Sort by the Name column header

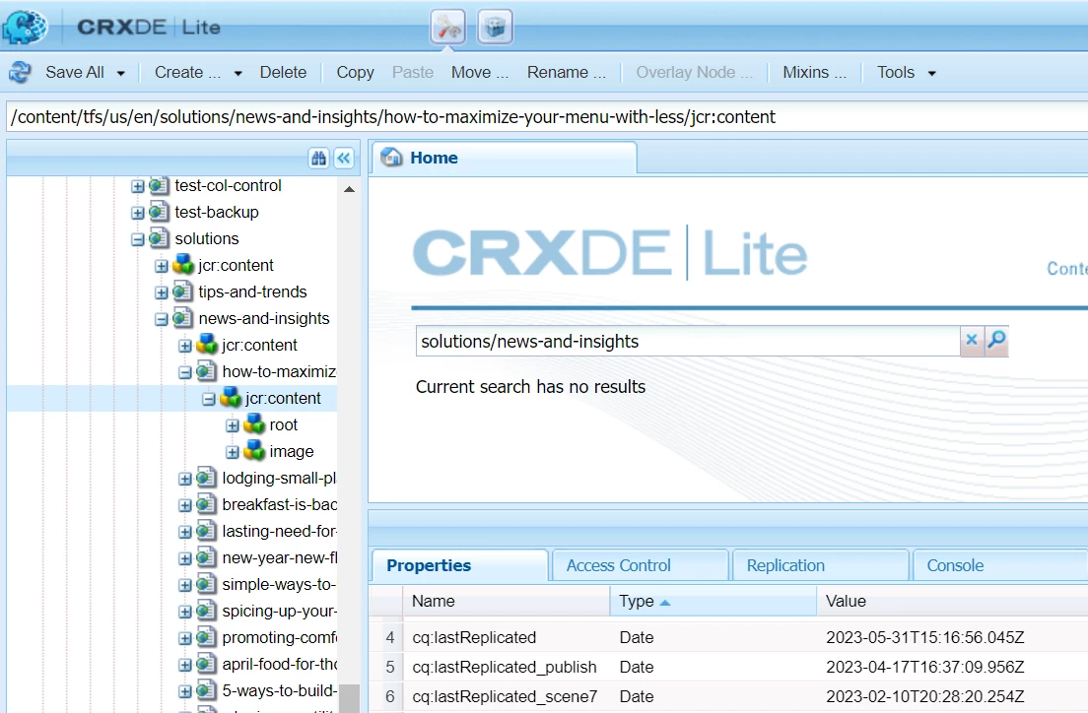pyautogui.click(x=506, y=601)
